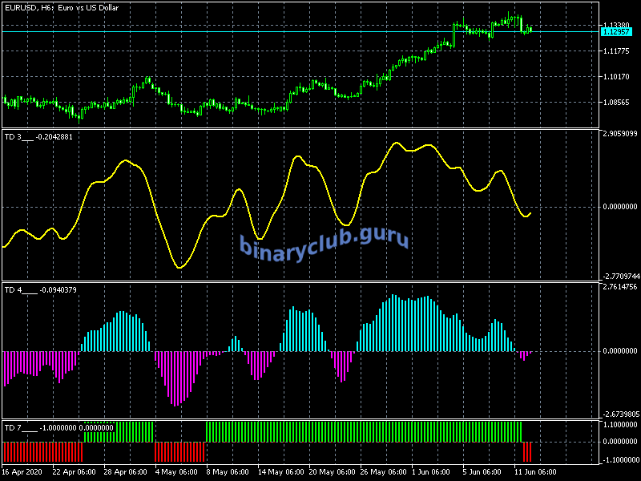This screenshot has width=641, height=481.
Task: Click the 1.10170 price axis label
Action: [615, 77]
